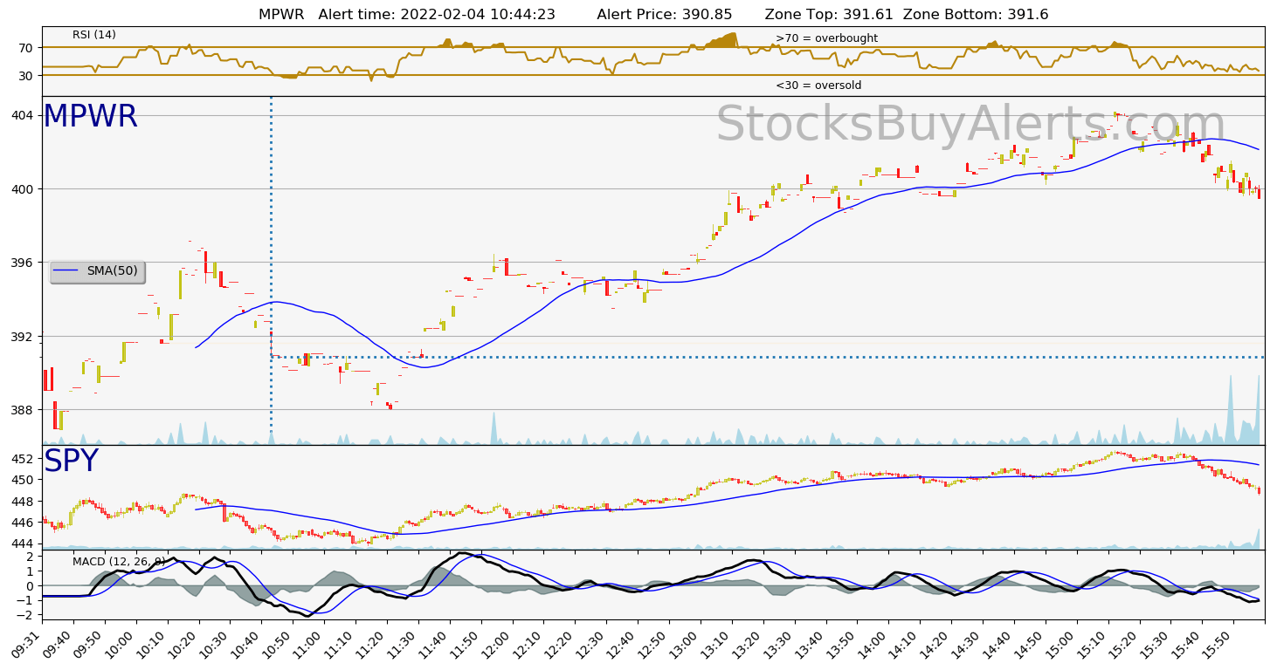Click the RSI 70 axis label
This screenshot has height=670, width=1277.
(x=27, y=47)
